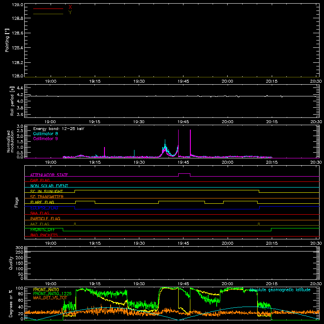The height and width of the screenshot is (324, 324).
Task: Click the SAA_FLAG label
Action: (40, 213)
